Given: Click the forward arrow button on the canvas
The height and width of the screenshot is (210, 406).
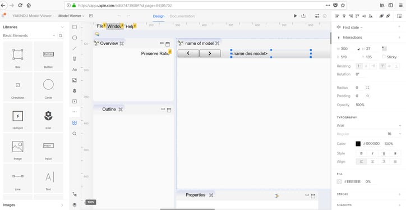Looking at the screenshot, I should pyautogui.click(x=210, y=53).
